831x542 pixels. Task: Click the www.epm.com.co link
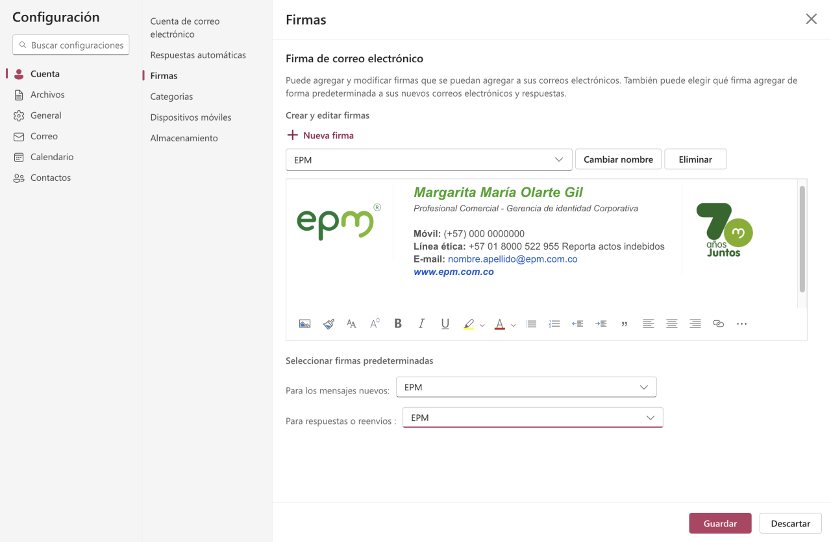click(x=454, y=272)
